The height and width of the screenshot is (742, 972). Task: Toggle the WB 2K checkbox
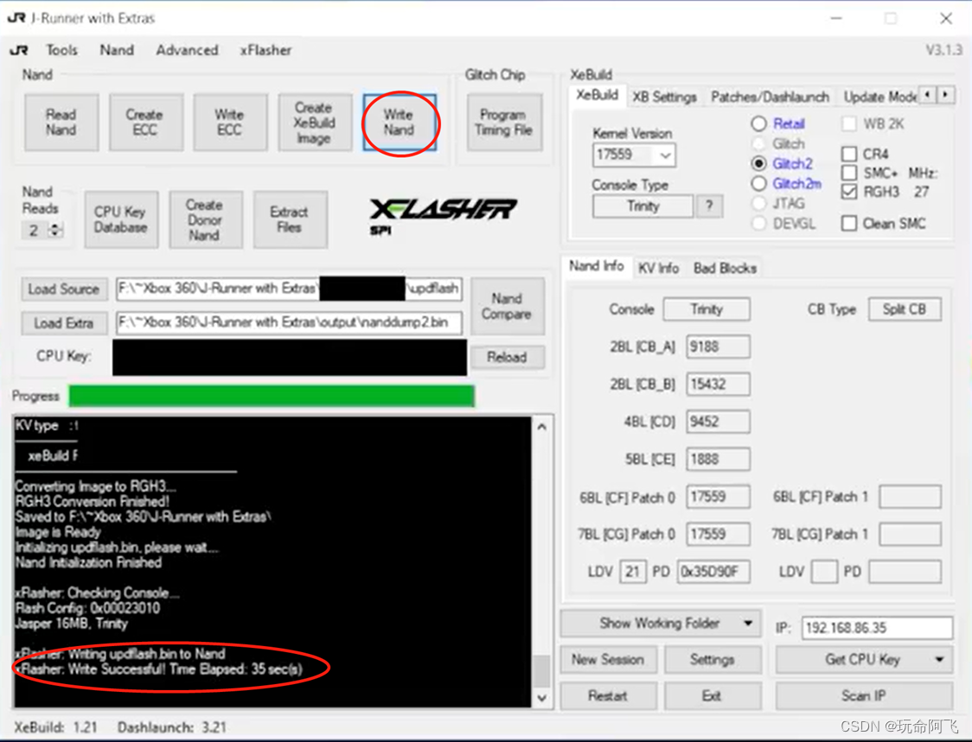click(x=849, y=124)
